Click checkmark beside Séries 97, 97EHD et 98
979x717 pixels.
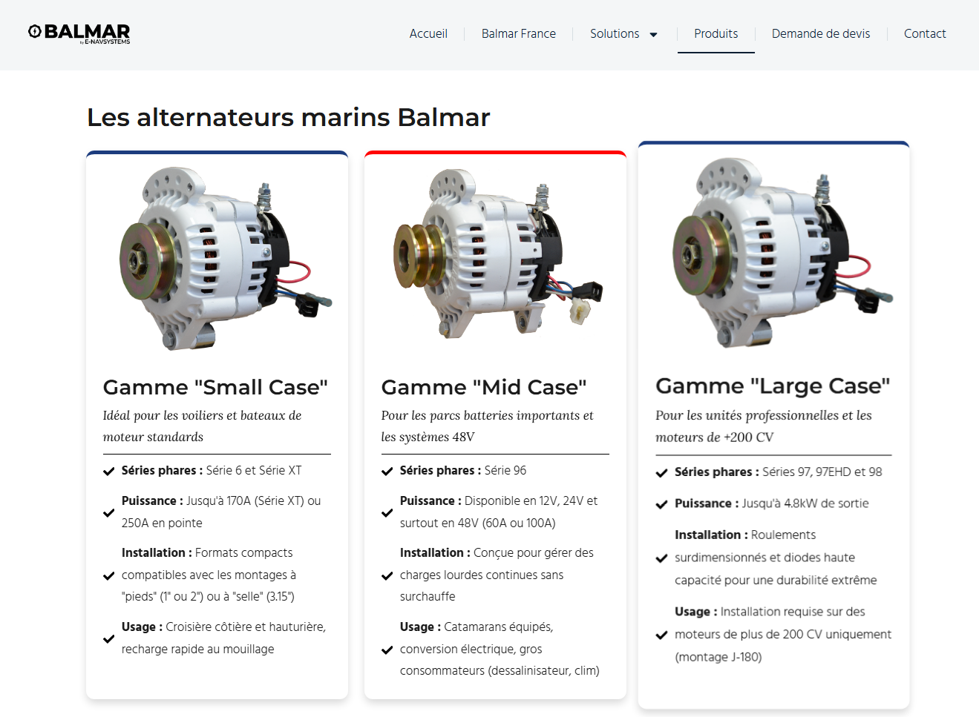click(x=661, y=473)
